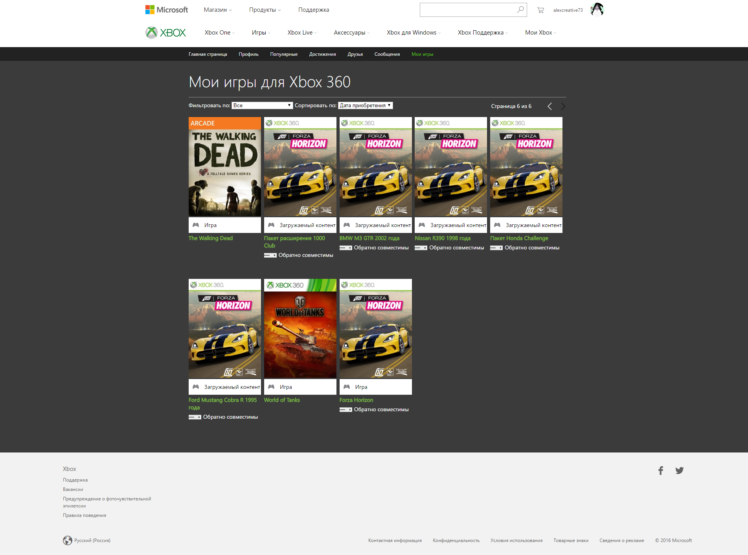Open the Сообщения tab
Image resolution: width=748 pixels, height=555 pixels.
click(x=387, y=54)
